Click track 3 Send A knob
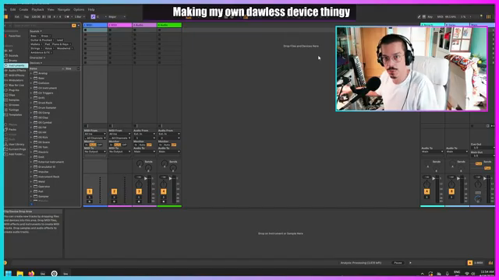The height and width of the screenshot is (280, 499). (x=140, y=164)
